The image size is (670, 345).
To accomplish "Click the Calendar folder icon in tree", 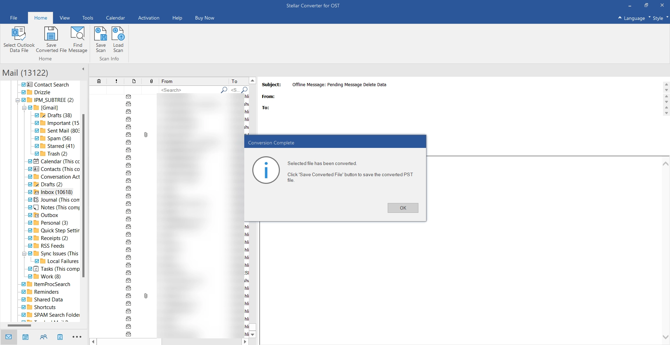I will click(x=36, y=162).
